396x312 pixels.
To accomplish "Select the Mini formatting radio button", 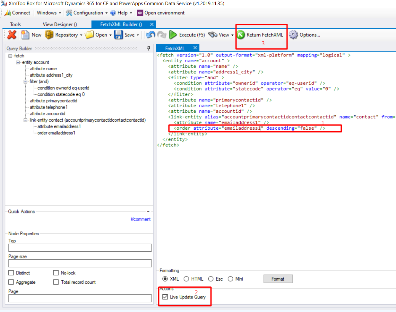I will click(230, 279).
